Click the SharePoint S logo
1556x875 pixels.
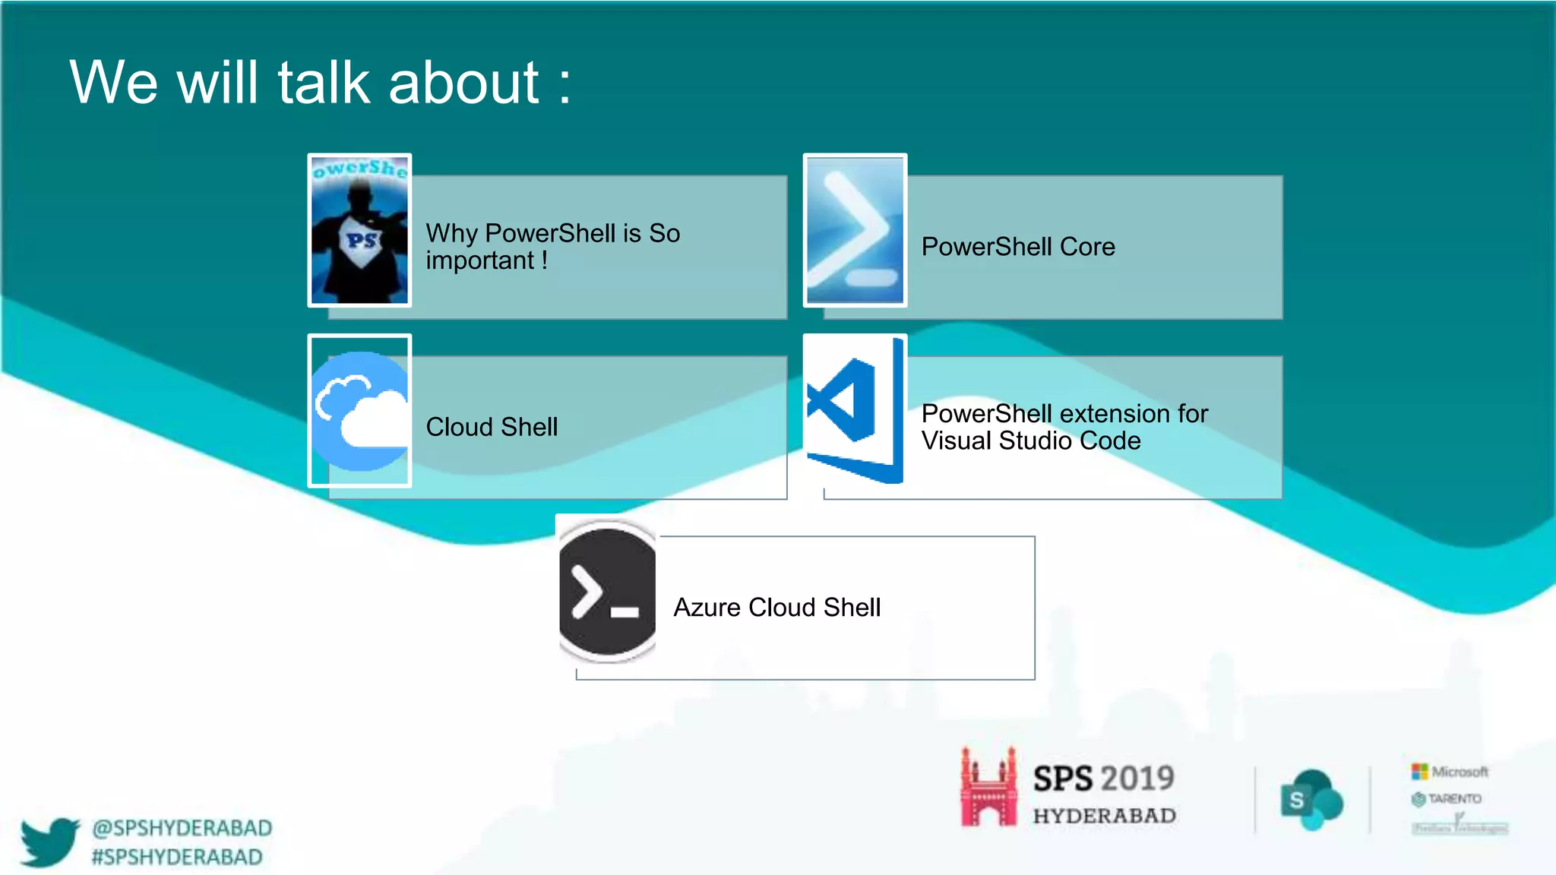tap(1311, 800)
